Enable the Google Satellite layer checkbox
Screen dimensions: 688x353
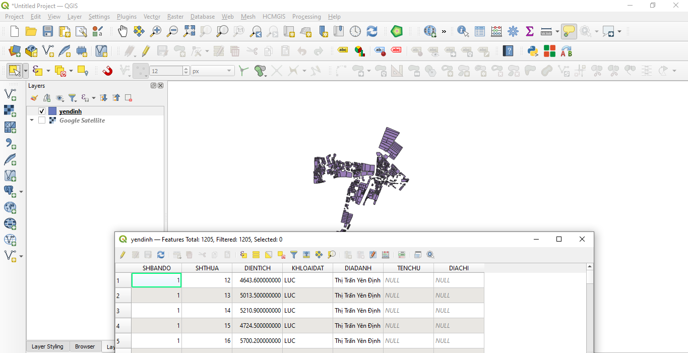click(42, 121)
